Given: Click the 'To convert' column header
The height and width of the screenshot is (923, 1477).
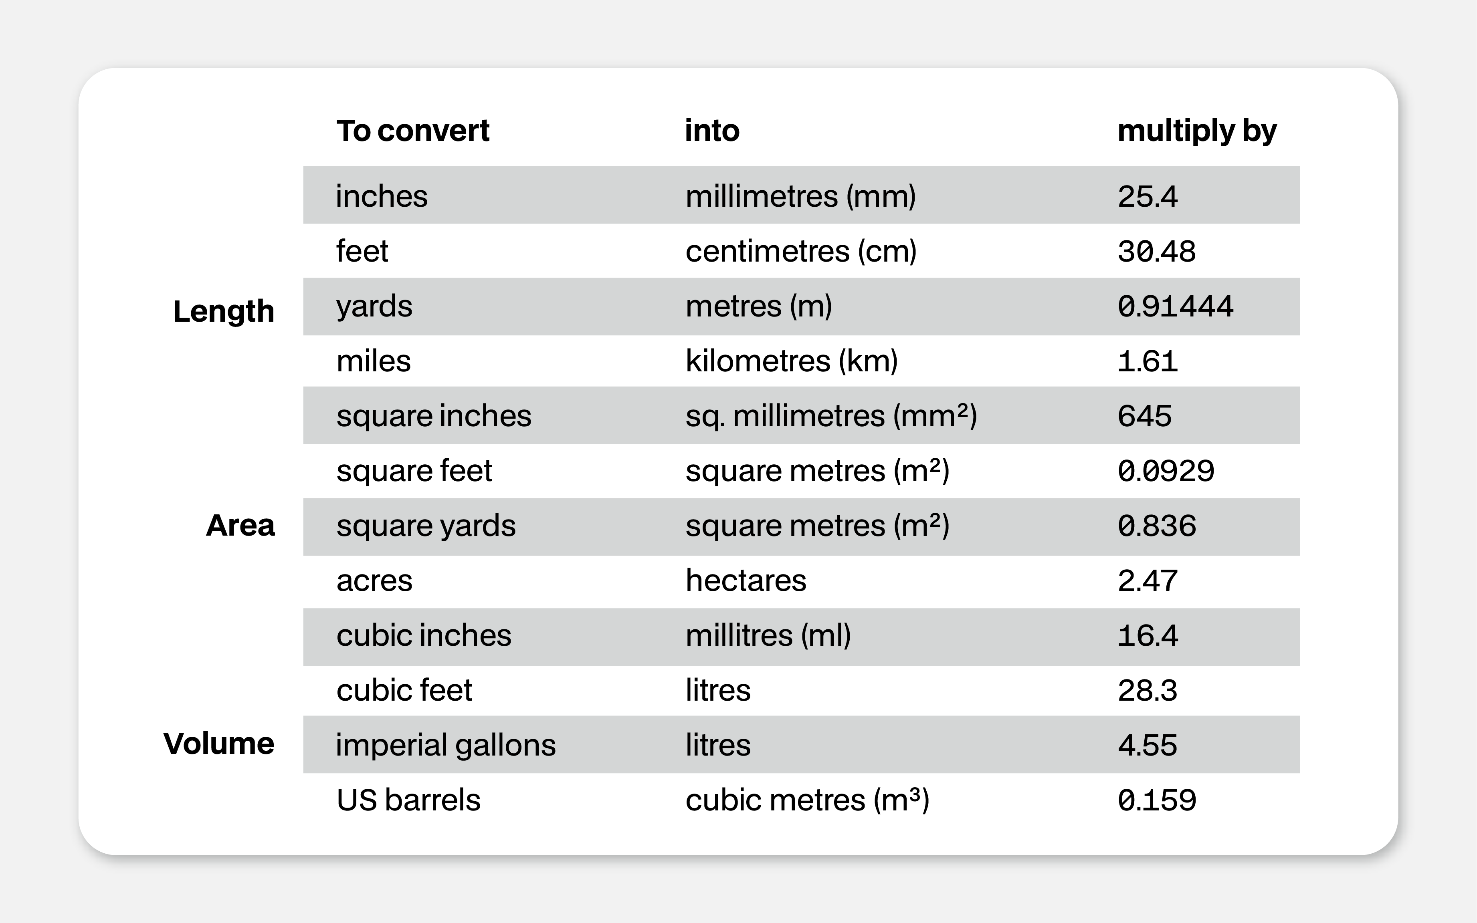Looking at the screenshot, I should [413, 131].
